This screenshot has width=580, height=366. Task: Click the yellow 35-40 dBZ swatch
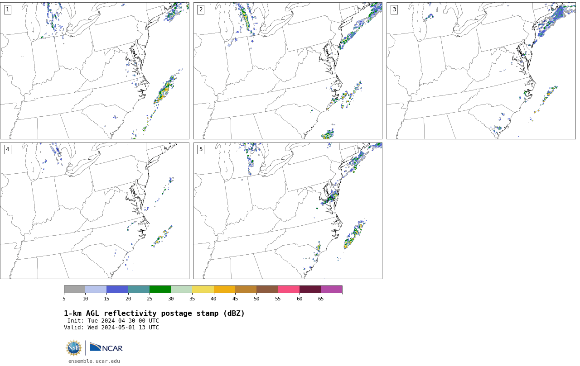(203, 290)
